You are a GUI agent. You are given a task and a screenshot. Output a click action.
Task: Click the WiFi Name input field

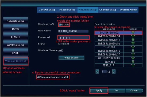[73, 31]
